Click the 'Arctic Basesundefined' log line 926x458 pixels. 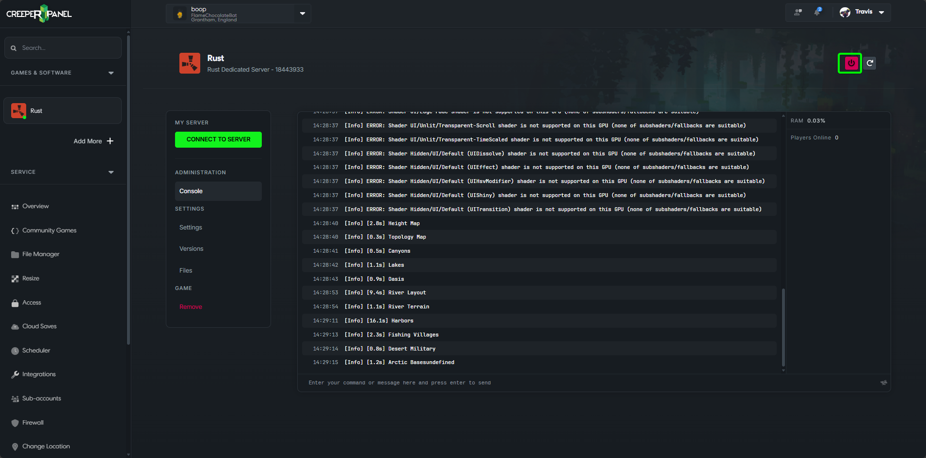539,362
